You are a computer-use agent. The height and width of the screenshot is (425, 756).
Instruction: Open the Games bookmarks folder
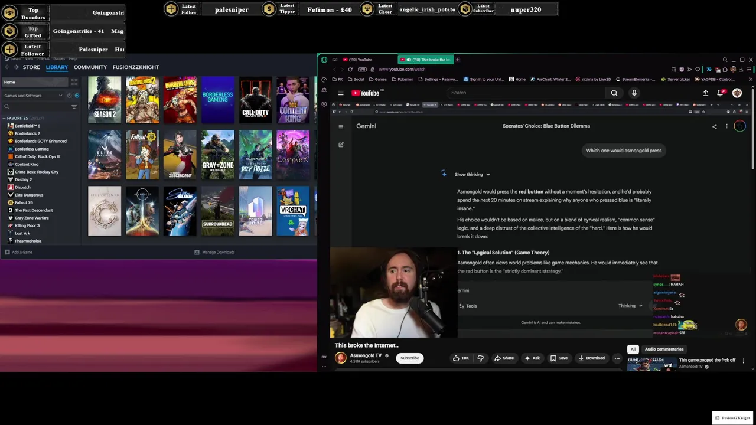pyautogui.click(x=378, y=79)
